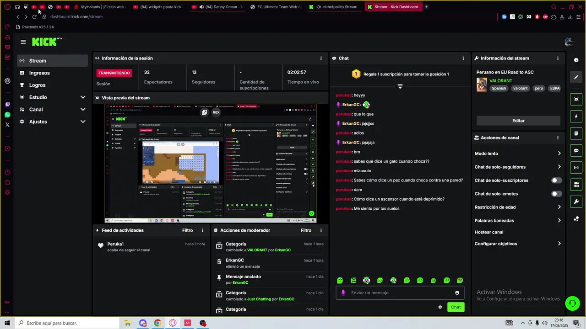Screen dimensions: 586x329
Task: Switch to FC Ultimate Team Web browser tab
Action: tap(276, 7)
